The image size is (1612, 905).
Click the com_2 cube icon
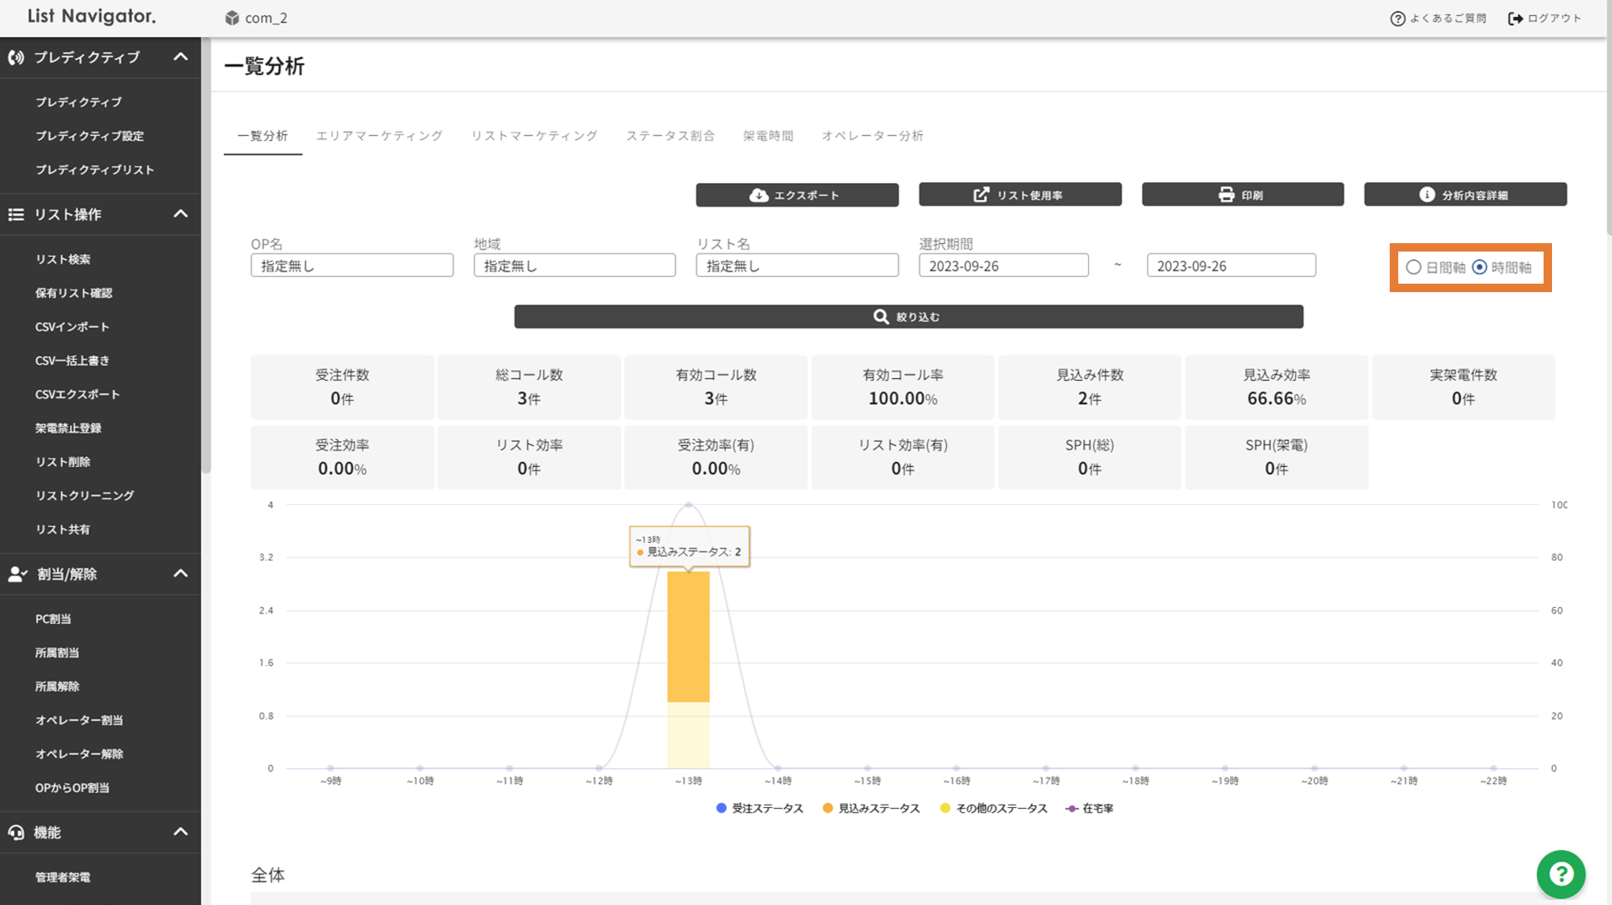pos(231,18)
